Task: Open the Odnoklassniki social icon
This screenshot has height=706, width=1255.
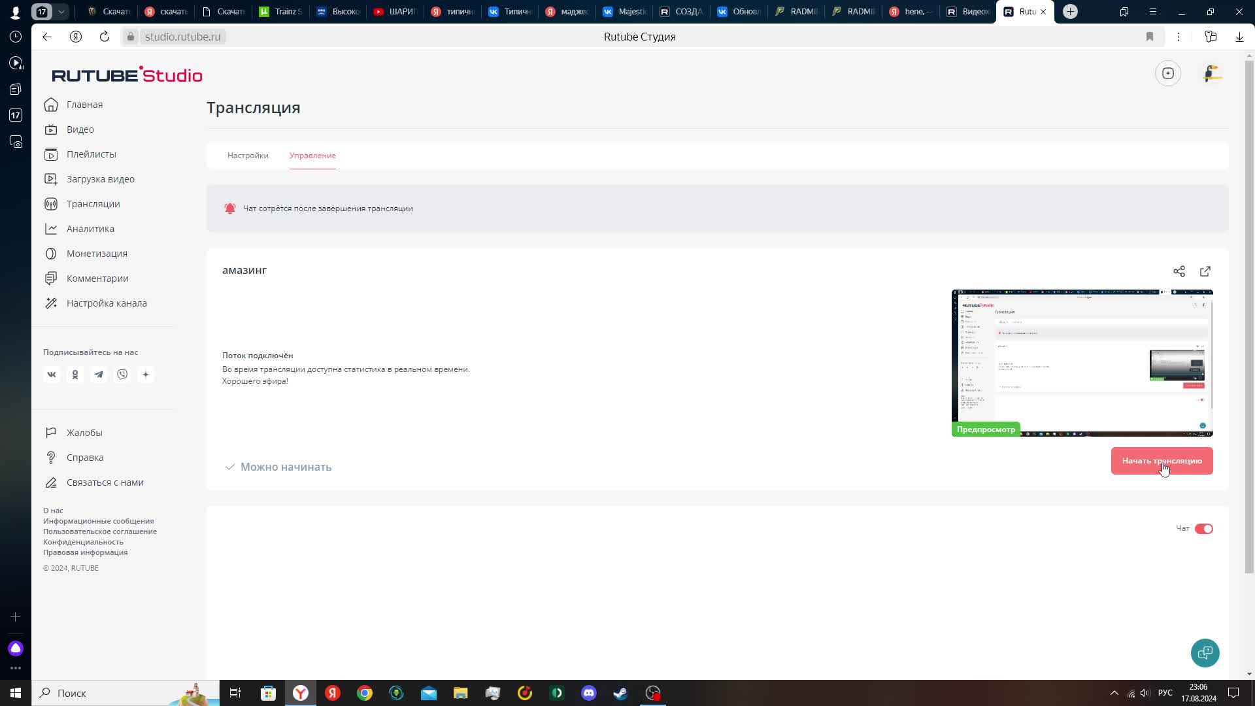Action: [75, 375]
